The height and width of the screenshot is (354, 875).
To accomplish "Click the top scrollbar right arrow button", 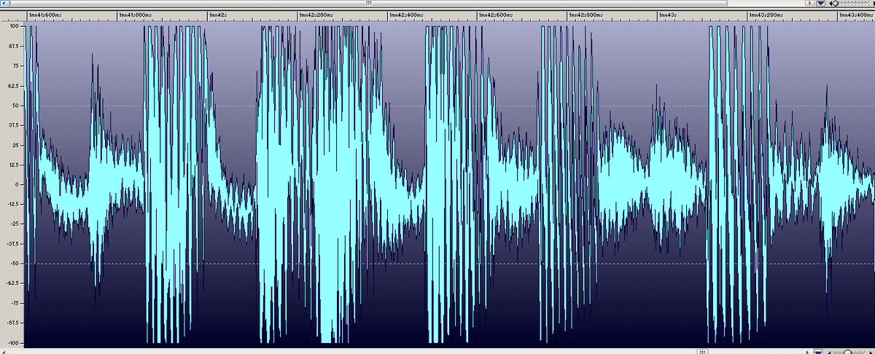I will pyautogui.click(x=809, y=4).
